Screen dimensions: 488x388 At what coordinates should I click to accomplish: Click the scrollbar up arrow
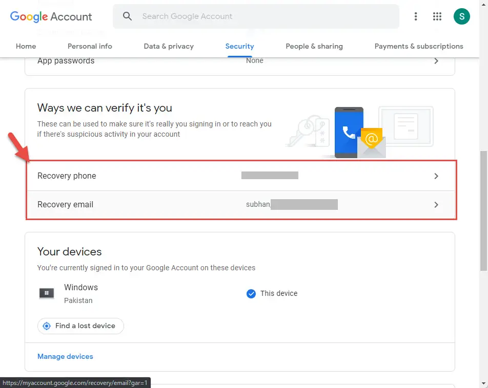[483, 4]
